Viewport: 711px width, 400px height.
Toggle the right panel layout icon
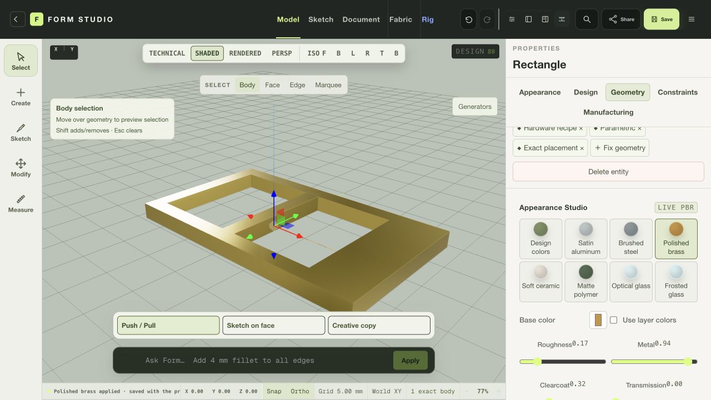coord(545,19)
